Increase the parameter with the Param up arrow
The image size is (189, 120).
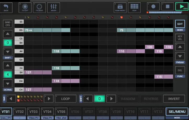pyautogui.click(x=180, y=47)
